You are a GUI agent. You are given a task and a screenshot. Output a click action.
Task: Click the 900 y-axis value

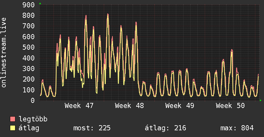pyautogui.click(x=29, y=5)
